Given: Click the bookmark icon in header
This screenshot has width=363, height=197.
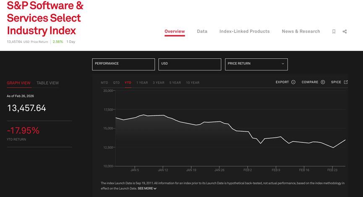Looking at the screenshot, I should 334,31.
